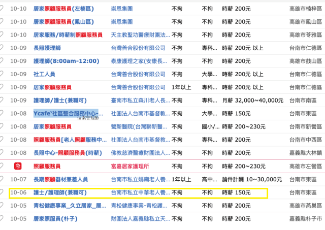Select education cell 高中...

pyautogui.click(x=210, y=179)
